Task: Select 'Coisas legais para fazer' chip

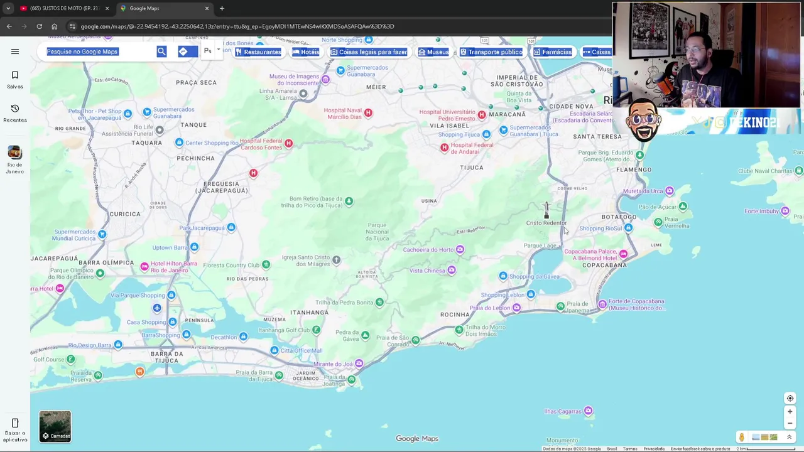Action: click(369, 52)
